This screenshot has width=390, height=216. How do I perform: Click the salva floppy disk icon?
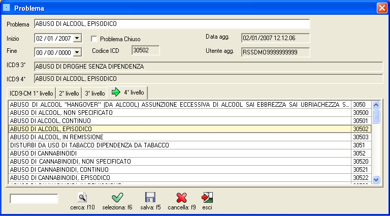[150, 198]
